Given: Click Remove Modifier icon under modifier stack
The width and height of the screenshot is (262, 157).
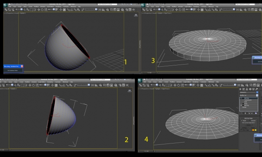Looking at the screenshot, I should click(252, 113).
